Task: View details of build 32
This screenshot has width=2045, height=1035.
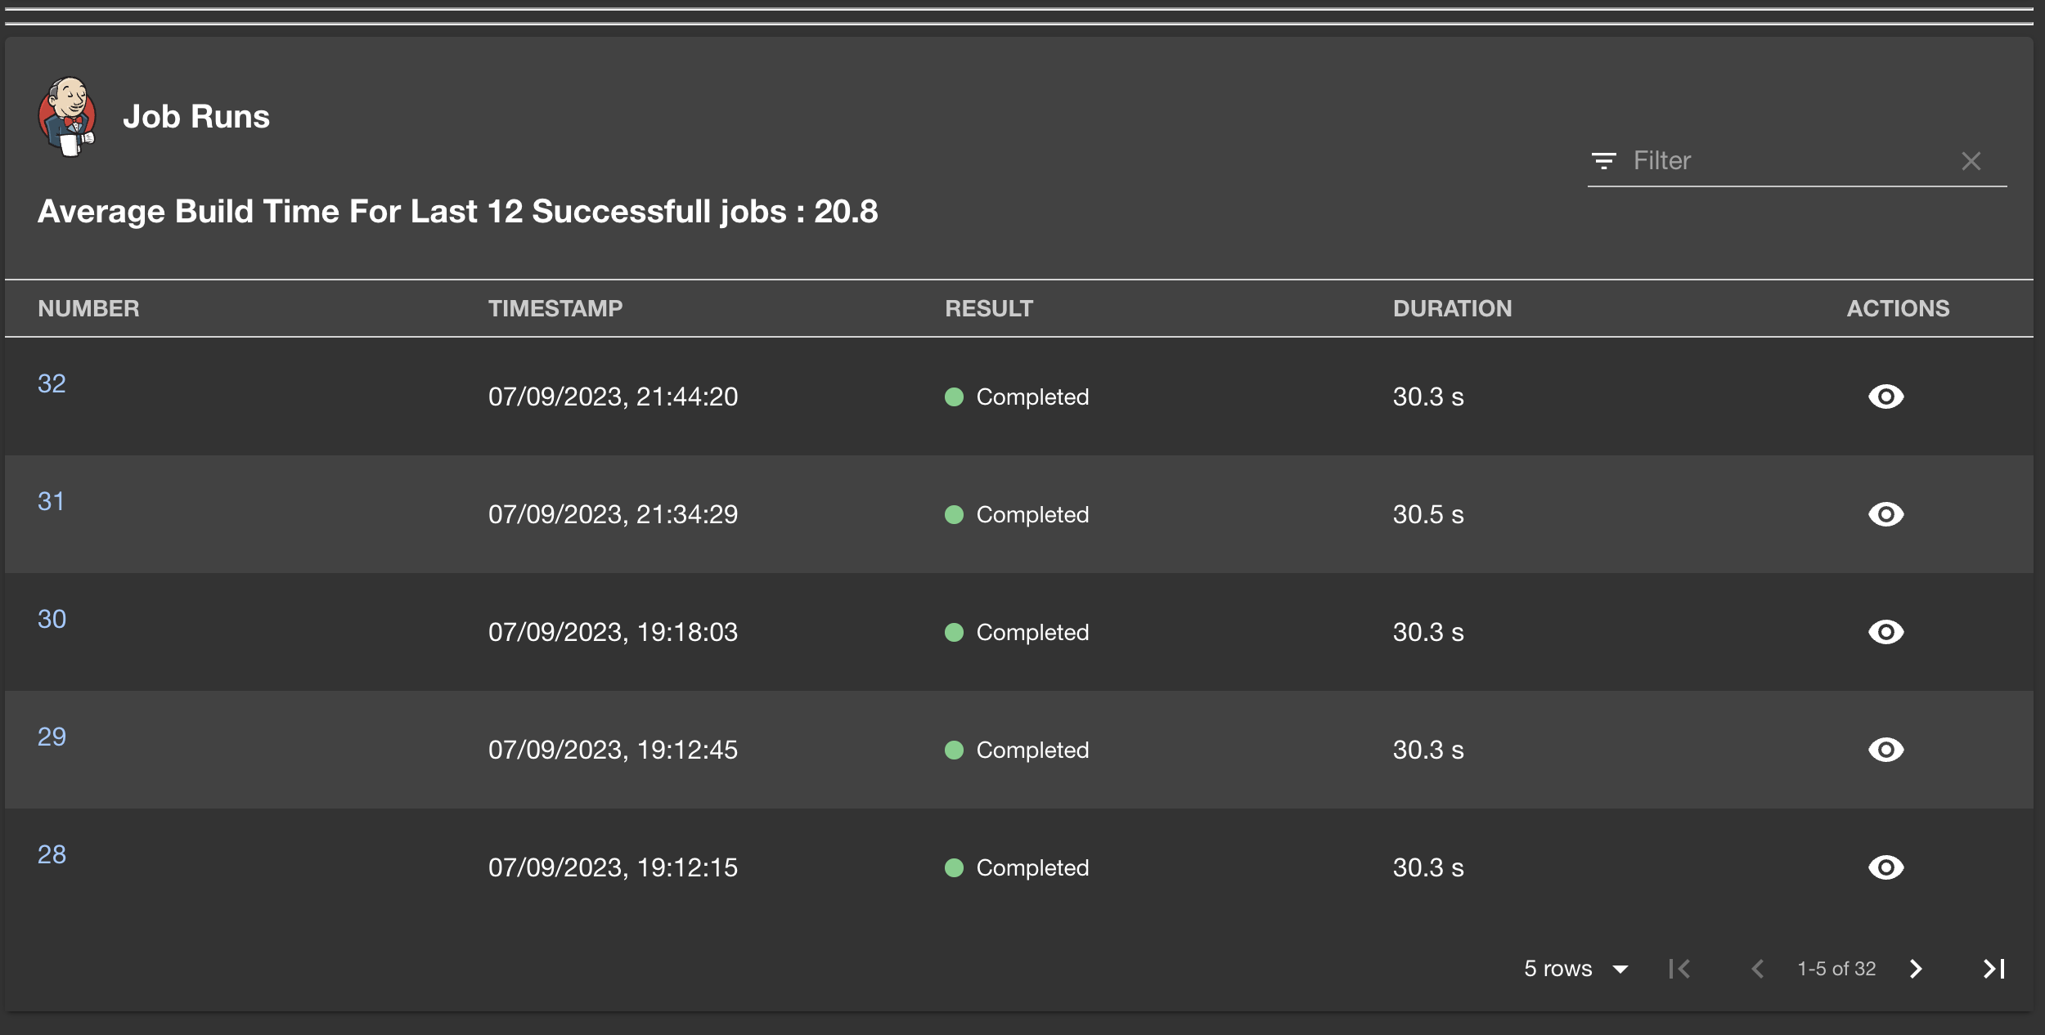Action: pos(1885,397)
